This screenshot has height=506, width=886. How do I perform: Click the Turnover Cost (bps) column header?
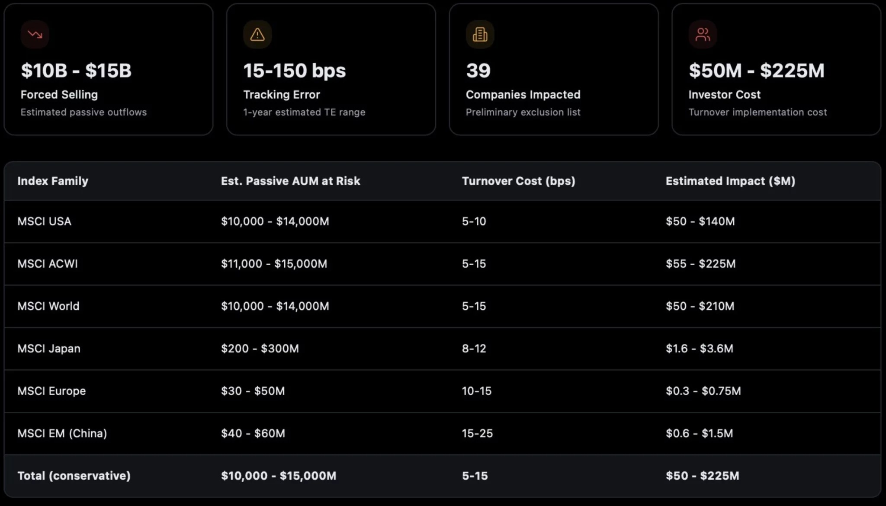point(518,181)
